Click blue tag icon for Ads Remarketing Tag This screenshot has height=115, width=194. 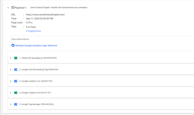click(16, 70)
